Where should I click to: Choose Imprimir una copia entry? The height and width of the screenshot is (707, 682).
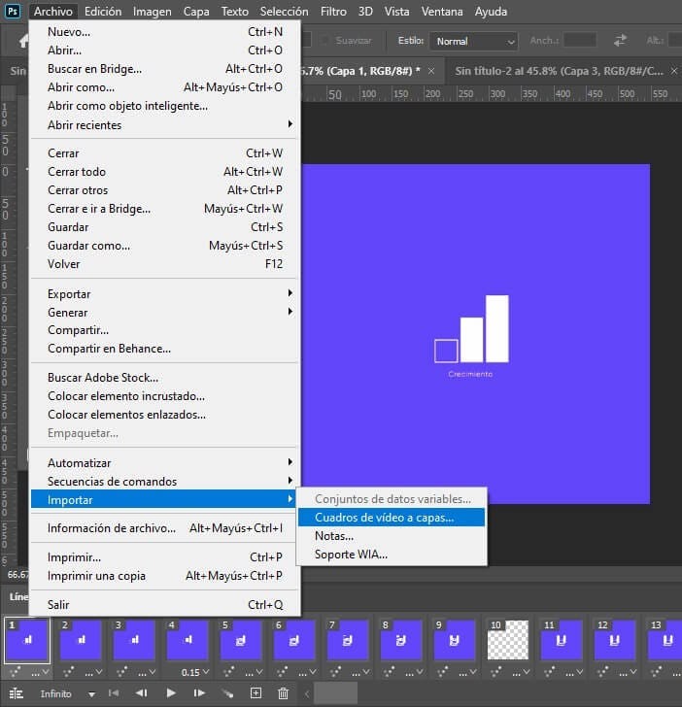pyautogui.click(x=165, y=576)
